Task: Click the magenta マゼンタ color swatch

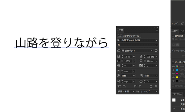Action: pyautogui.click(x=177, y=73)
